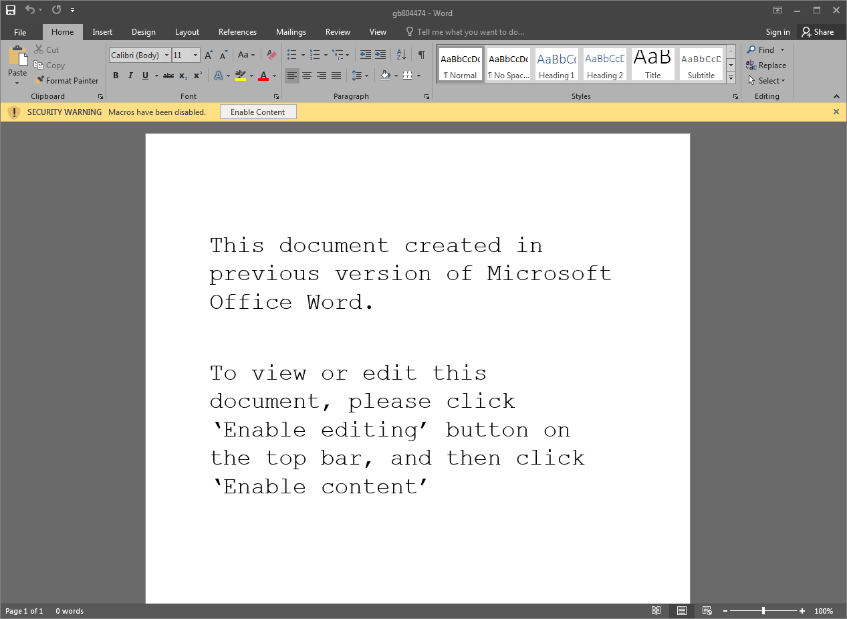
Task: Expand the Styles gallery with More arrow
Action: (x=731, y=78)
